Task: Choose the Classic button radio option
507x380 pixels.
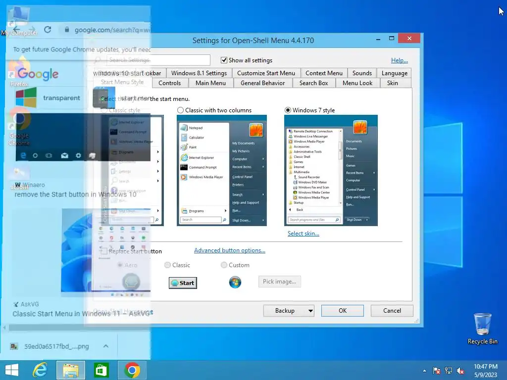Action: (x=167, y=265)
